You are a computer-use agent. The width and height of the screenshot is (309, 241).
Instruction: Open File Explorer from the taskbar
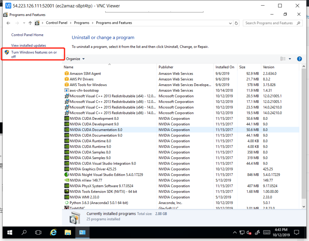68,232
